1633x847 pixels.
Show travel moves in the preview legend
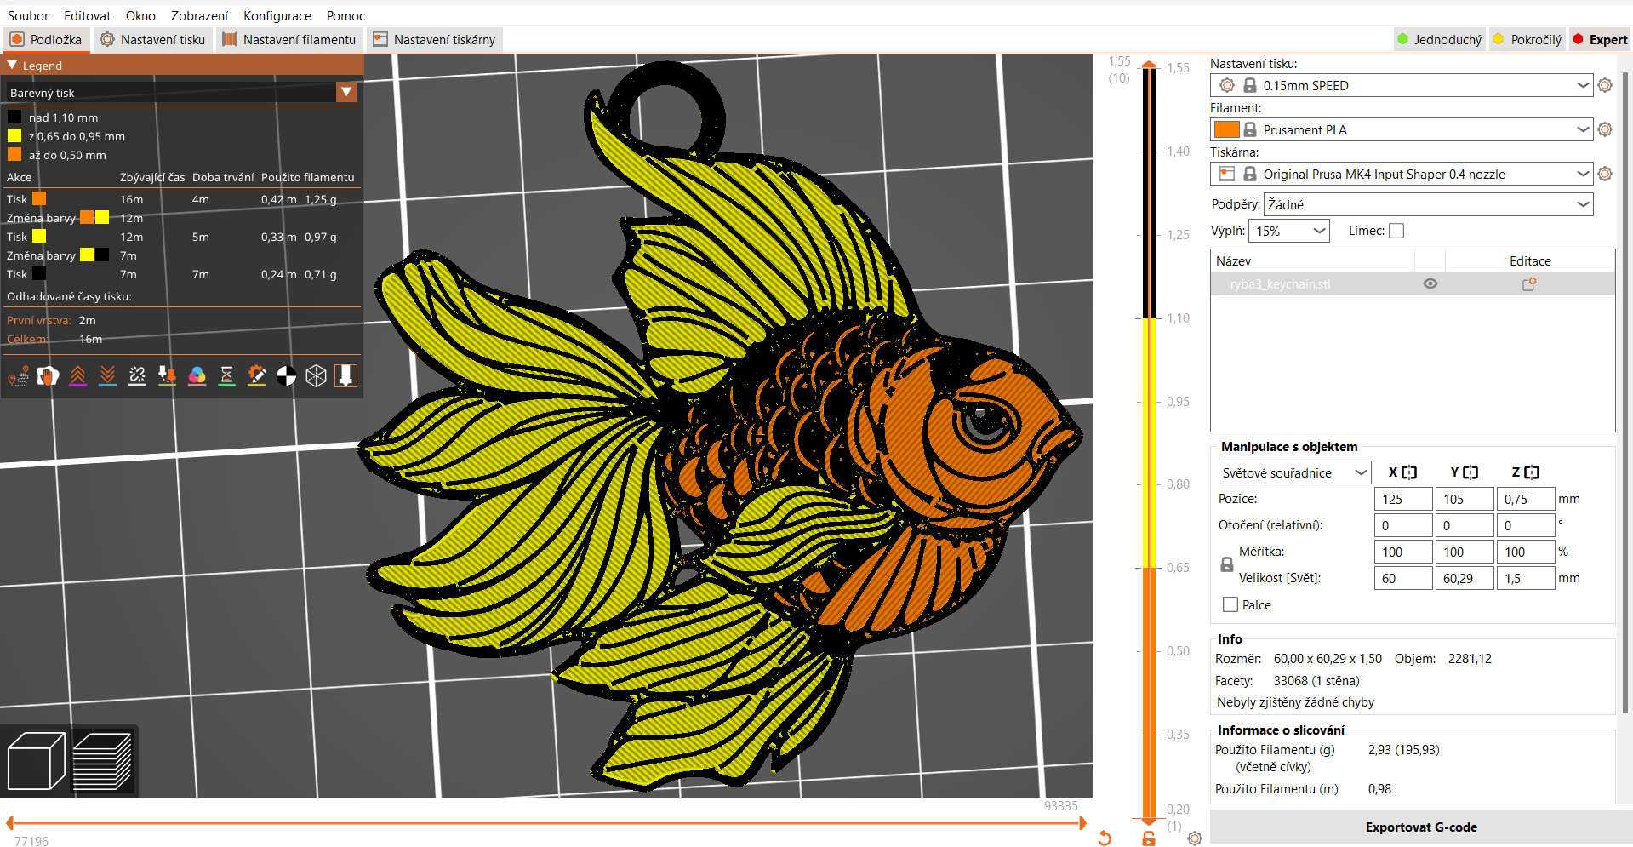pyautogui.click(x=17, y=375)
